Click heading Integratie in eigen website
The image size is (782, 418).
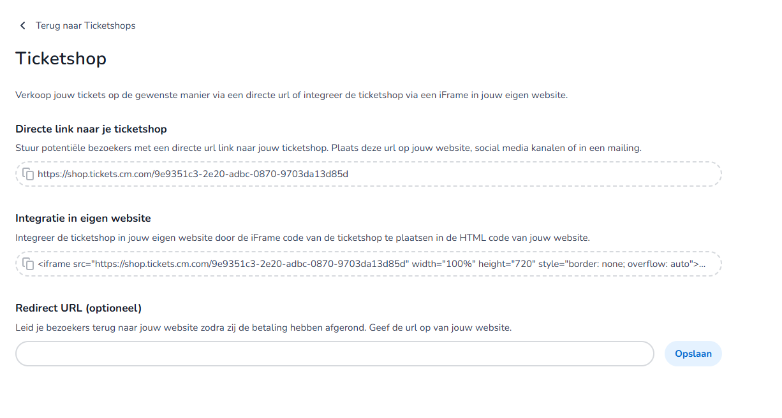pos(83,218)
